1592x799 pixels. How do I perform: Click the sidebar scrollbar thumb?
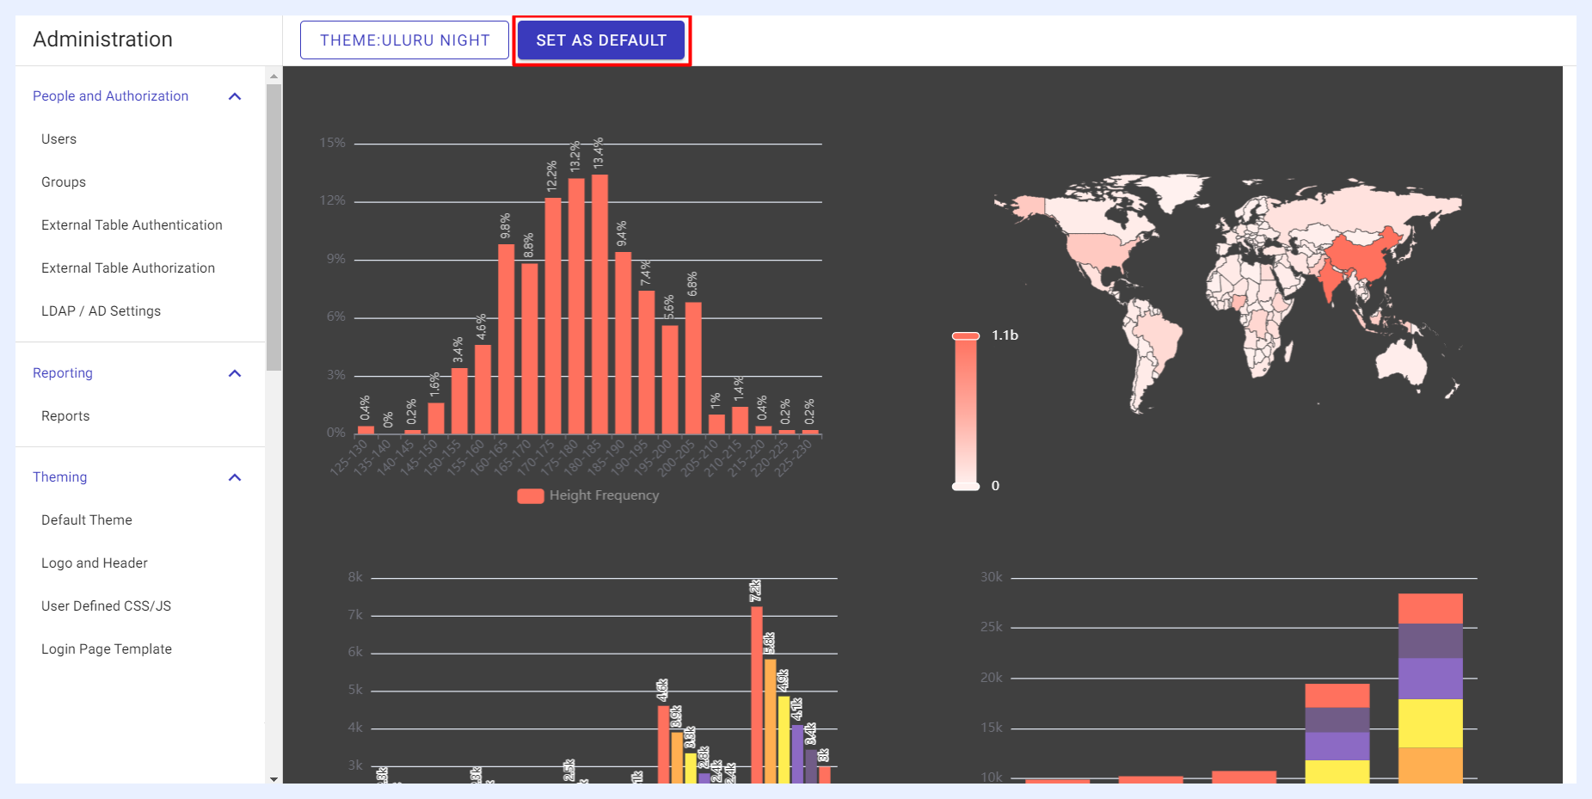274,227
